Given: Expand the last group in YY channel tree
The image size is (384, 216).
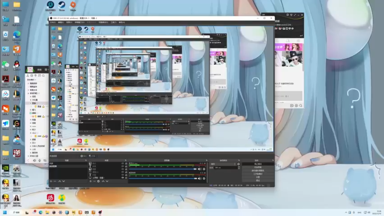Looking at the screenshot, I should pos(28,156).
